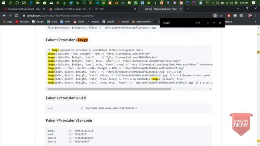Open the angular bookmark
Image resolution: width=260 pixels, height=146 pixels.
click(93, 21)
